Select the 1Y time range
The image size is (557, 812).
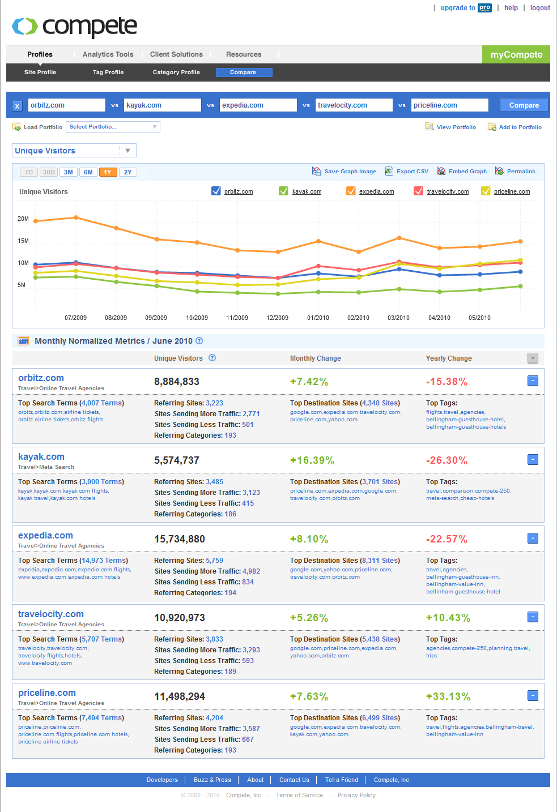(108, 172)
